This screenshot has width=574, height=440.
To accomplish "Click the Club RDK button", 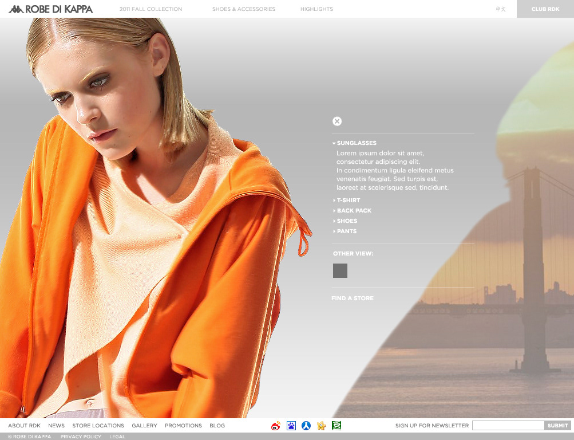I will 545,9.
